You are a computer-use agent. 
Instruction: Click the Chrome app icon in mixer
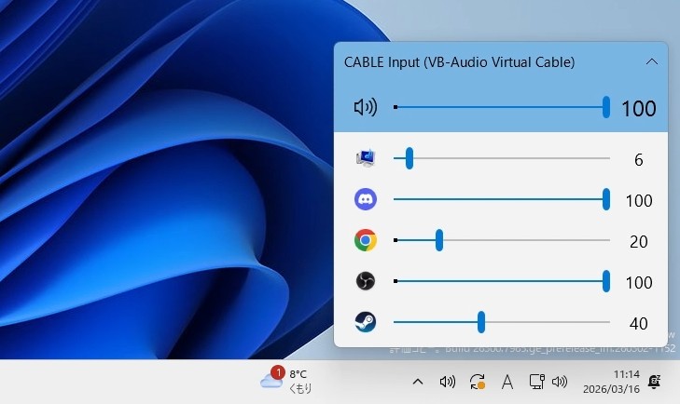(365, 241)
